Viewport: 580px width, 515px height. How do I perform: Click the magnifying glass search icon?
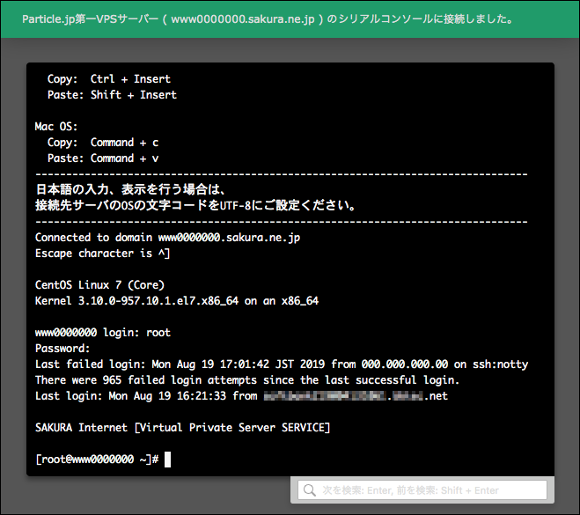tap(309, 490)
